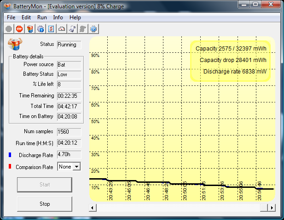Click the chart scrollbar right arrow
The height and width of the screenshot is (220, 284).
point(272,208)
